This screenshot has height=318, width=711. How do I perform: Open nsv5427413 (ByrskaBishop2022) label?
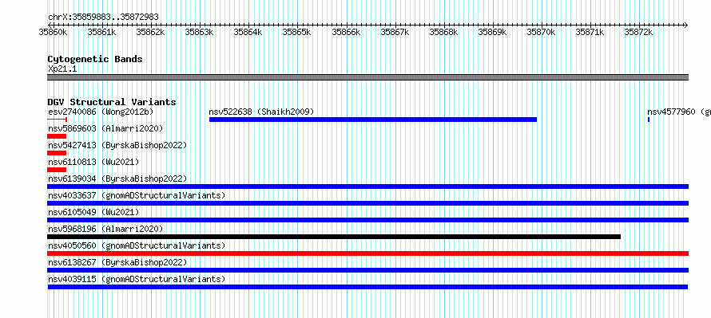(117, 145)
